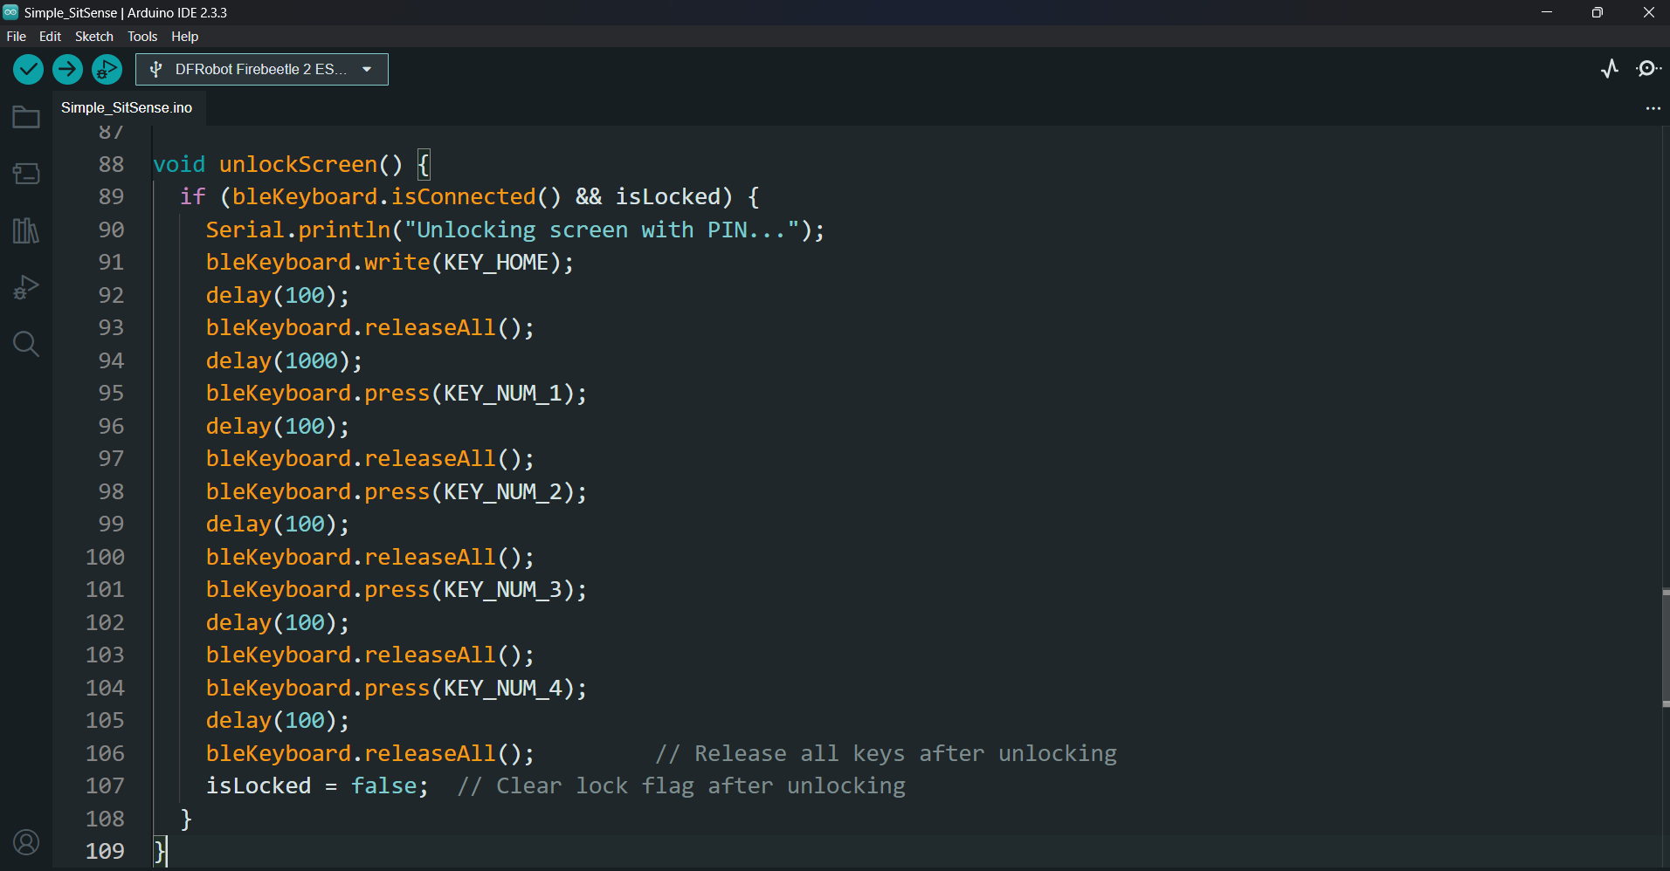The image size is (1670, 871).
Task: Click the closing brace on line 108
Action: (x=186, y=819)
